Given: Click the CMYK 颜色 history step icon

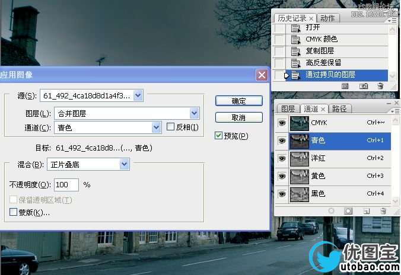Looking at the screenshot, I should [295, 40].
